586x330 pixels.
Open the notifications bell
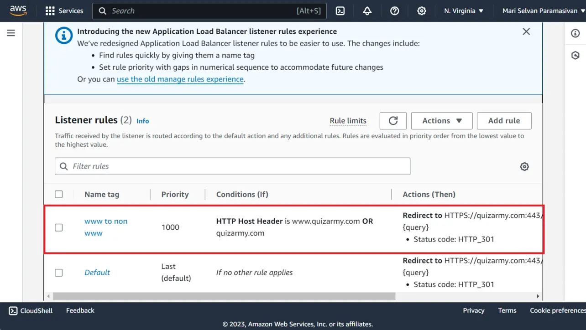point(367,10)
